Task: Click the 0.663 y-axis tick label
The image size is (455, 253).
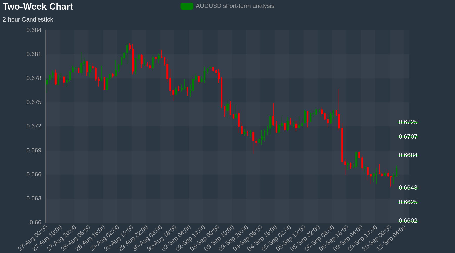Action: (34, 199)
